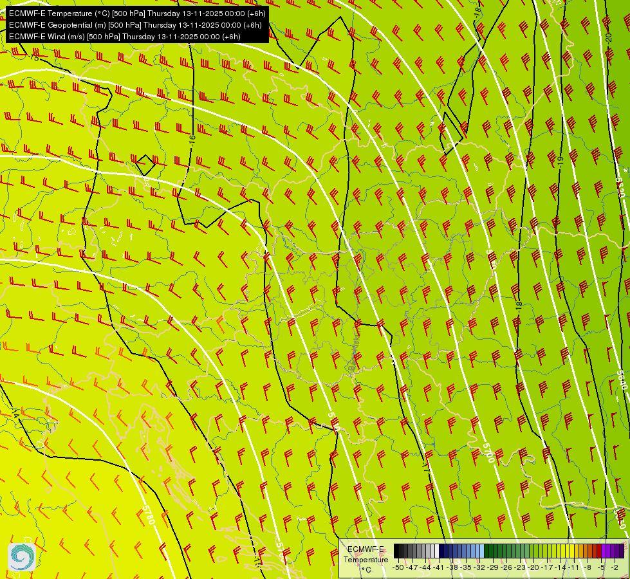This screenshot has width=630, height=579.
Task: Click the 'ECMWF-E Temperature °C' legend label
Action: [x=366, y=559]
